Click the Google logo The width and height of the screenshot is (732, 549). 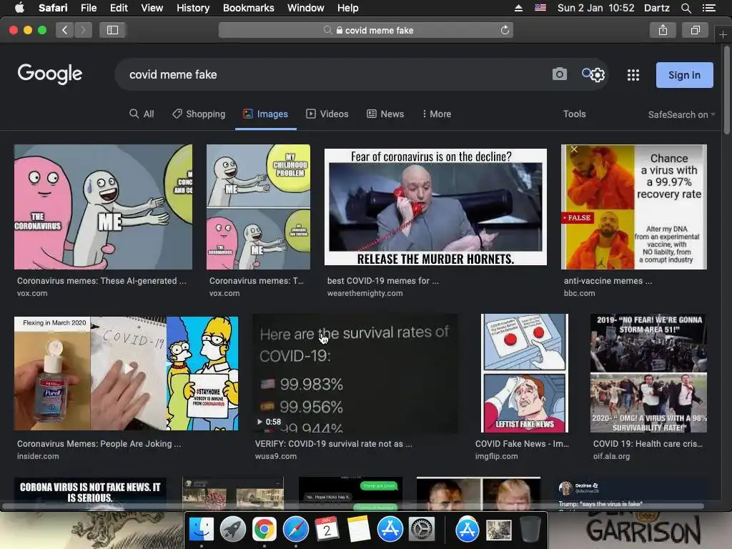click(x=50, y=74)
